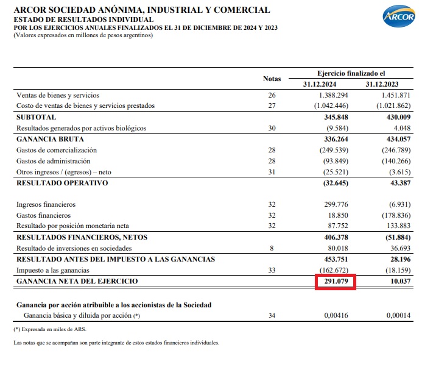Select 'RESULTADO ANTES DEL IMPUESTO A LAS GANANCIAS'
436x375 pixels.
(x=116, y=260)
